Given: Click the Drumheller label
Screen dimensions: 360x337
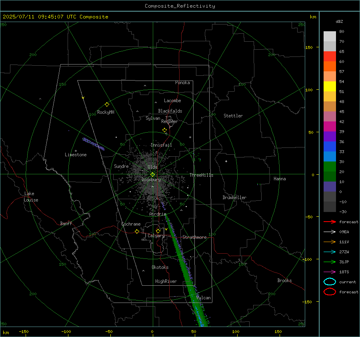Looking at the screenshot, I should coord(234,198).
